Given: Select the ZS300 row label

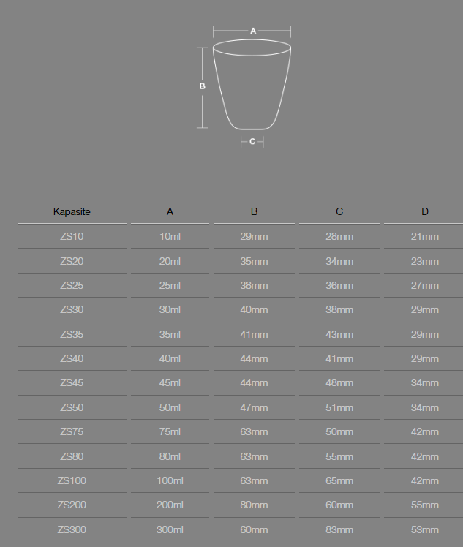Looking at the screenshot, I should 72,529.
